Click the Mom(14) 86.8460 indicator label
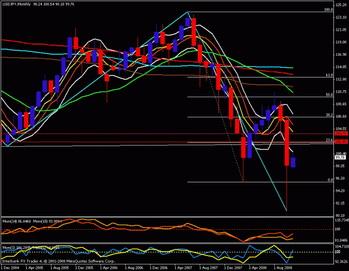This screenshot has height=271, width=349. (17, 221)
